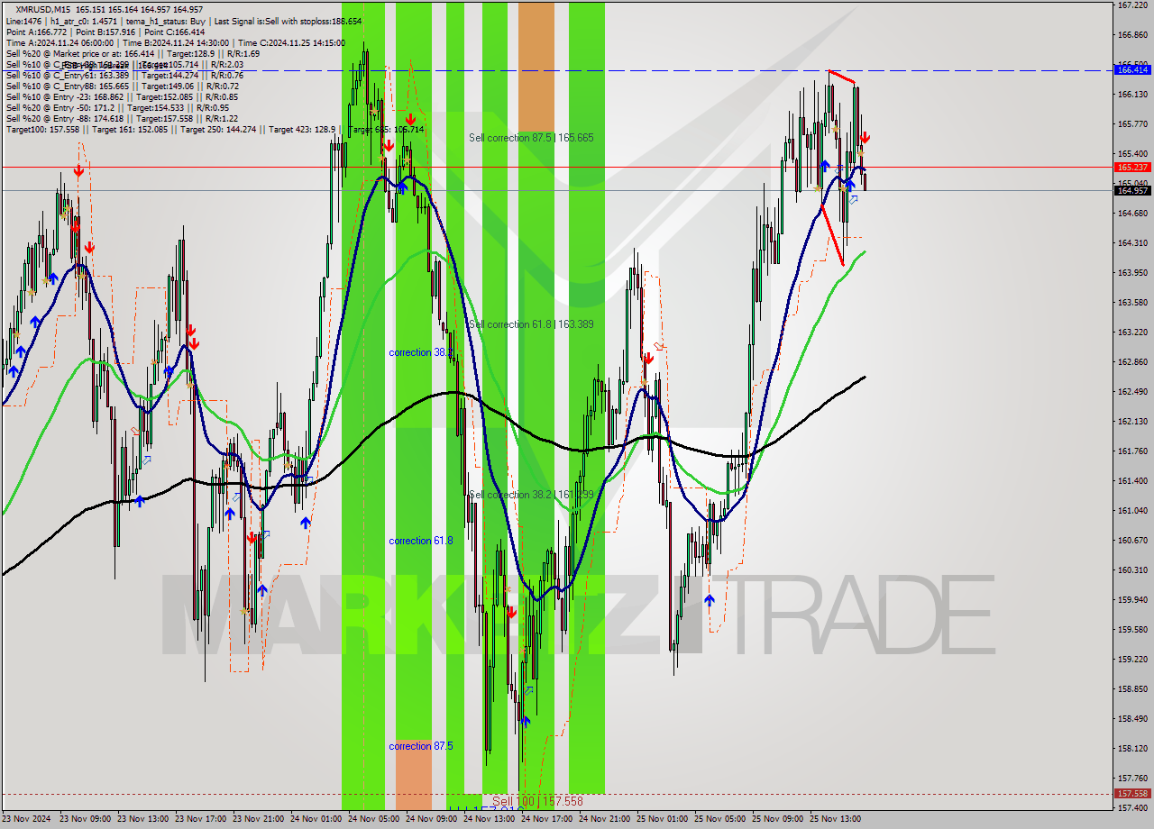Click the '25 Nov 13:00' time axis label
The image size is (1154, 829).
[x=838, y=819]
